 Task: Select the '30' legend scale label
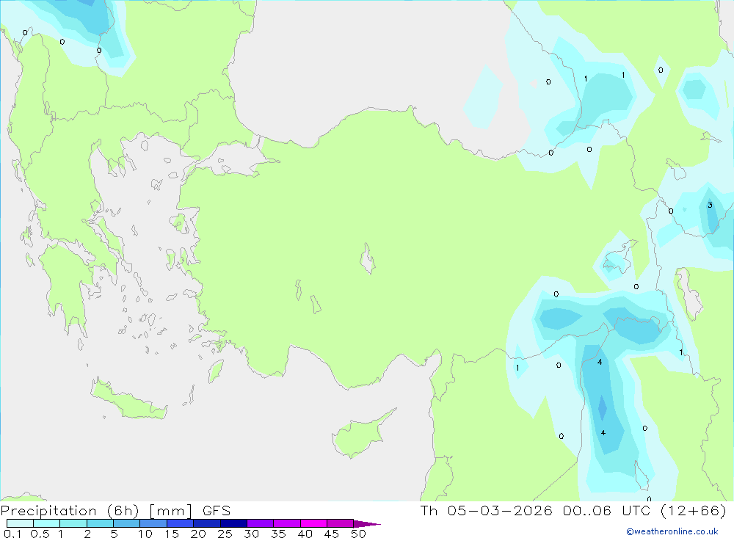pyautogui.click(x=252, y=534)
